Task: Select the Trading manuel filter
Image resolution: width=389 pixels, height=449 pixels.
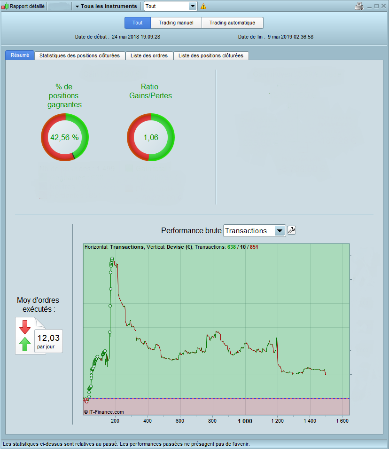Action: point(176,23)
